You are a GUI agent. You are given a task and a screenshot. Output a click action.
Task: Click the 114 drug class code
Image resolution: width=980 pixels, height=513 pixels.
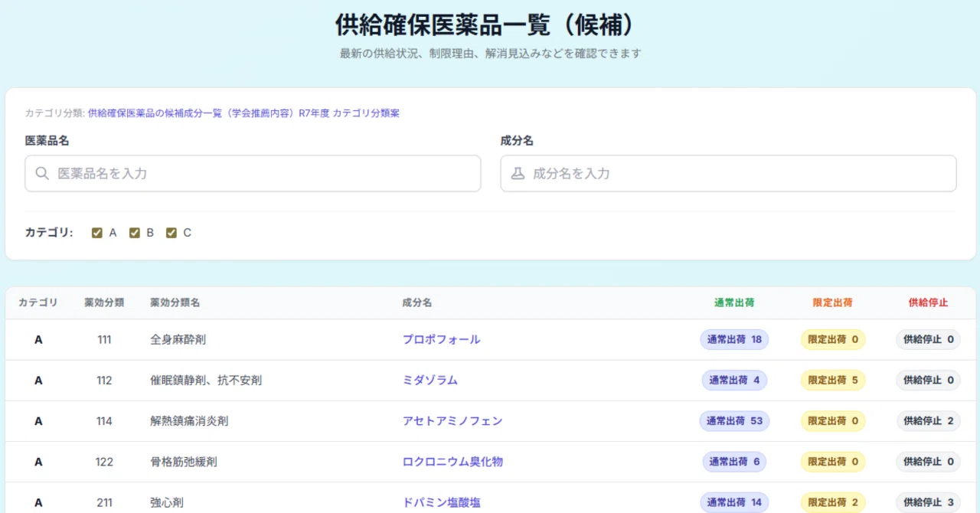click(104, 420)
